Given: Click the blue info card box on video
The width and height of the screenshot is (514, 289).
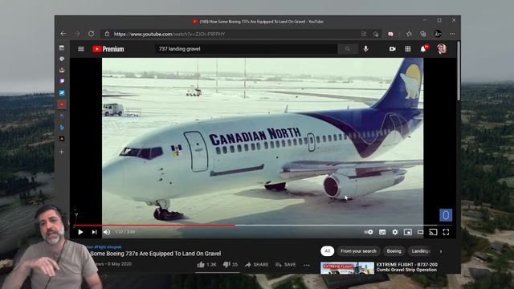Looking at the screenshot, I should pos(446,215).
